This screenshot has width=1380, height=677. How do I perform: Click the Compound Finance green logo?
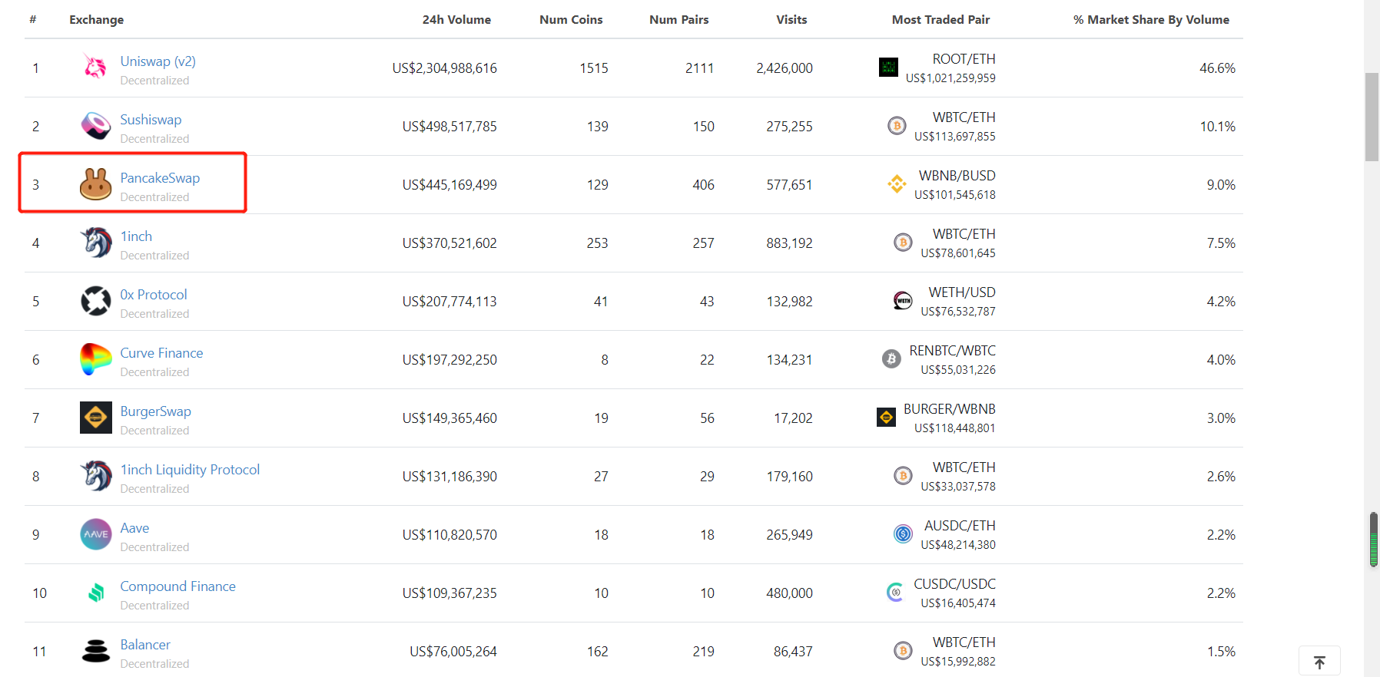click(x=95, y=593)
